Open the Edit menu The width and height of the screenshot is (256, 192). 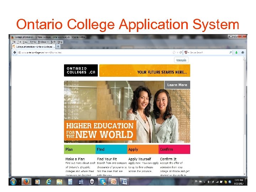click(x=19, y=42)
